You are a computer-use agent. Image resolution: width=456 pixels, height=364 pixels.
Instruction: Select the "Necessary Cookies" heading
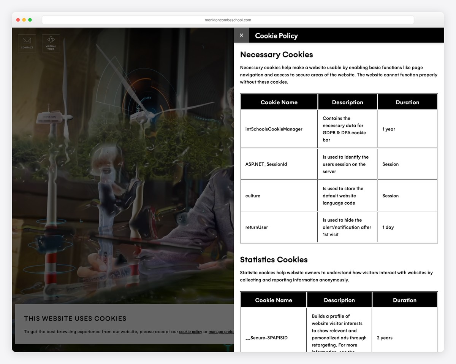pos(276,54)
